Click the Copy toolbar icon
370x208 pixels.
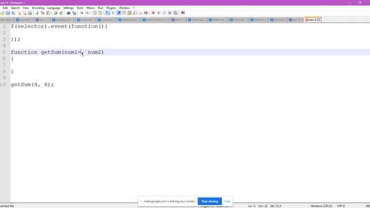tap(43, 13)
